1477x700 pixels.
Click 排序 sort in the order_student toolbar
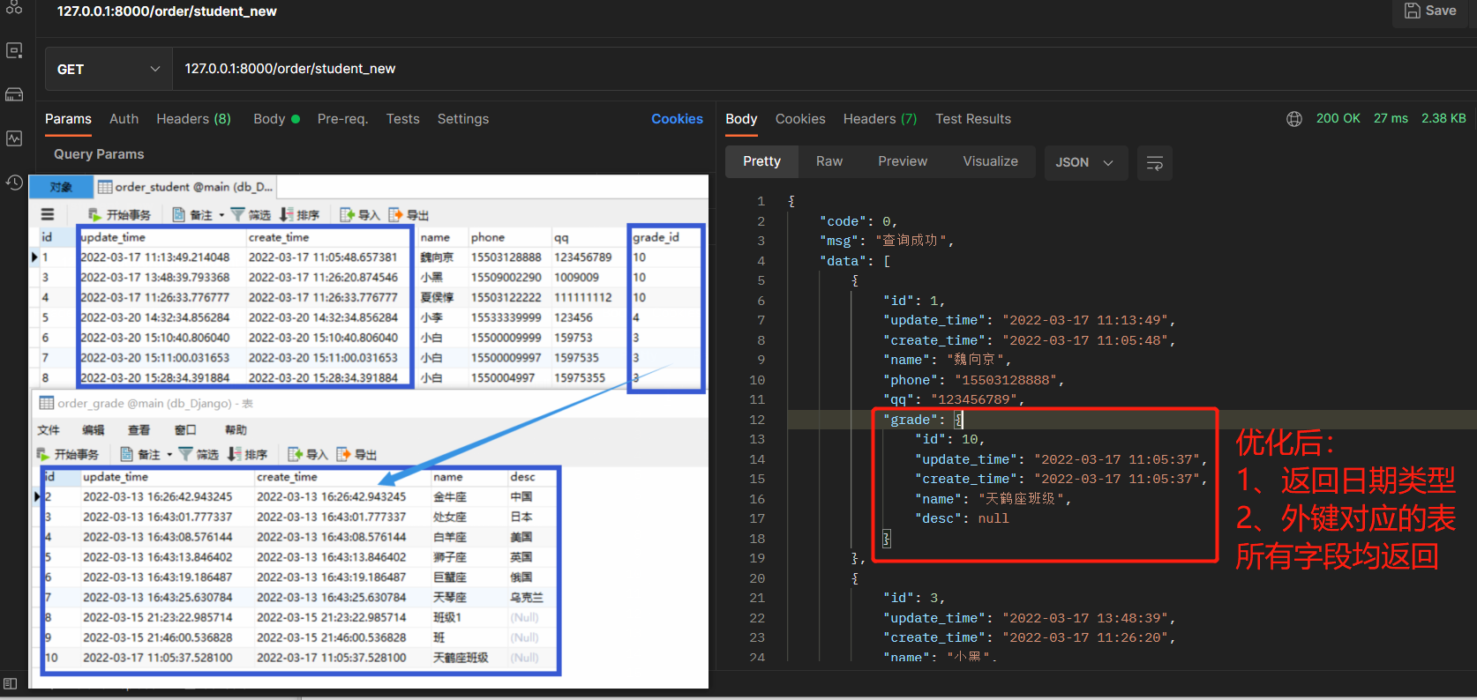pyautogui.click(x=299, y=215)
